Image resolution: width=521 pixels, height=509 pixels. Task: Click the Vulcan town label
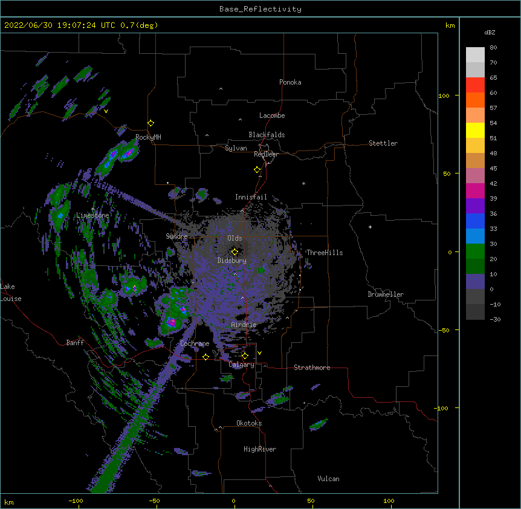tap(328, 479)
